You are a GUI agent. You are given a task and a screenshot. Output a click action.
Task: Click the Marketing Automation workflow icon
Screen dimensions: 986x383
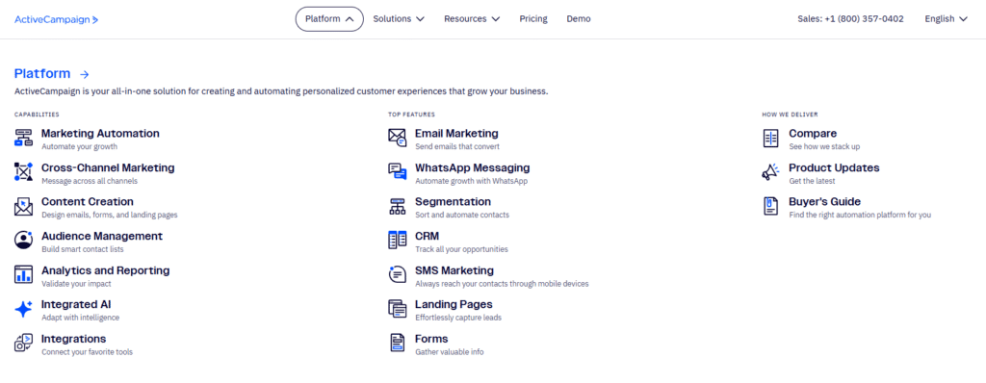coord(23,139)
